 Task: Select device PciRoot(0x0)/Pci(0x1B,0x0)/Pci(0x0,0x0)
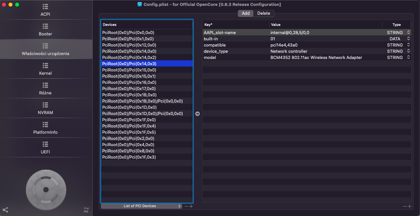click(x=147, y=101)
